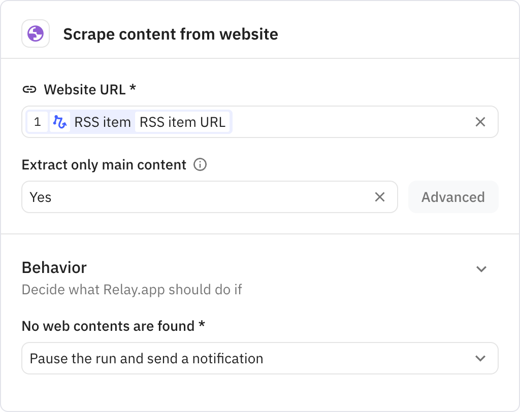520x412 pixels.
Task: Click the Scrape content from website app icon
Action: (x=36, y=33)
